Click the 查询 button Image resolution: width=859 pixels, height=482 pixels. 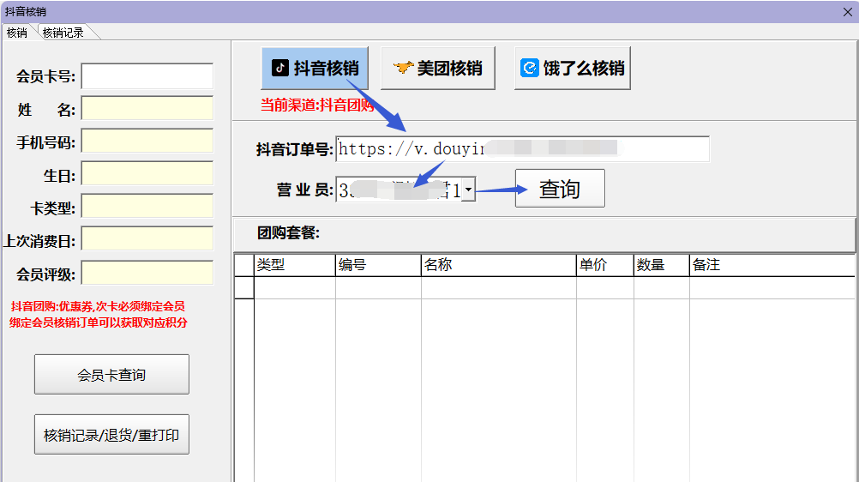pyautogui.click(x=560, y=189)
